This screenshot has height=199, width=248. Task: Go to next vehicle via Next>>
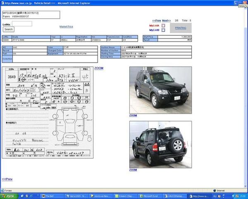[167, 21]
